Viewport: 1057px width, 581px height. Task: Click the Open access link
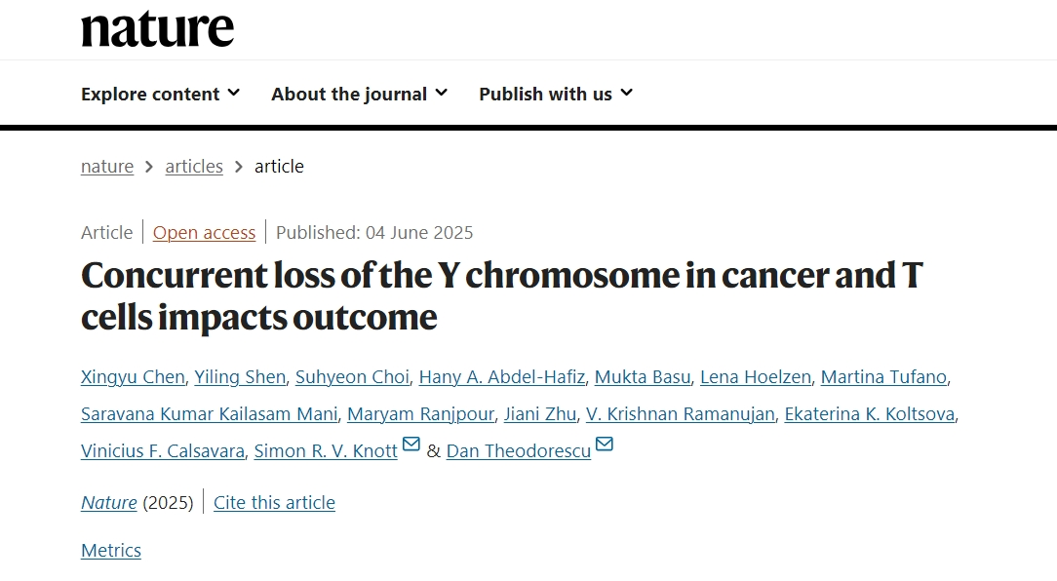click(204, 233)
